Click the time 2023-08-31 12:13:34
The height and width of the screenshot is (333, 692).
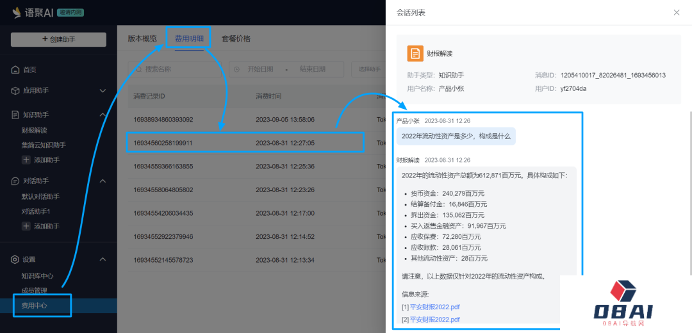pos(285,260)
